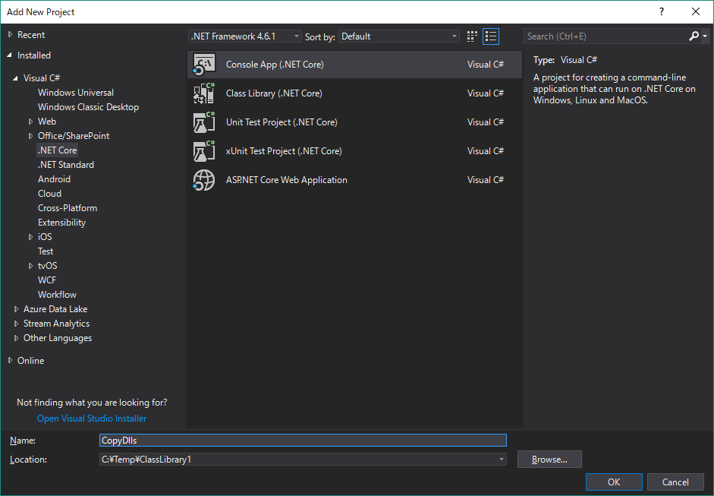Open the Location path dropdown arrow

[501, 460]
